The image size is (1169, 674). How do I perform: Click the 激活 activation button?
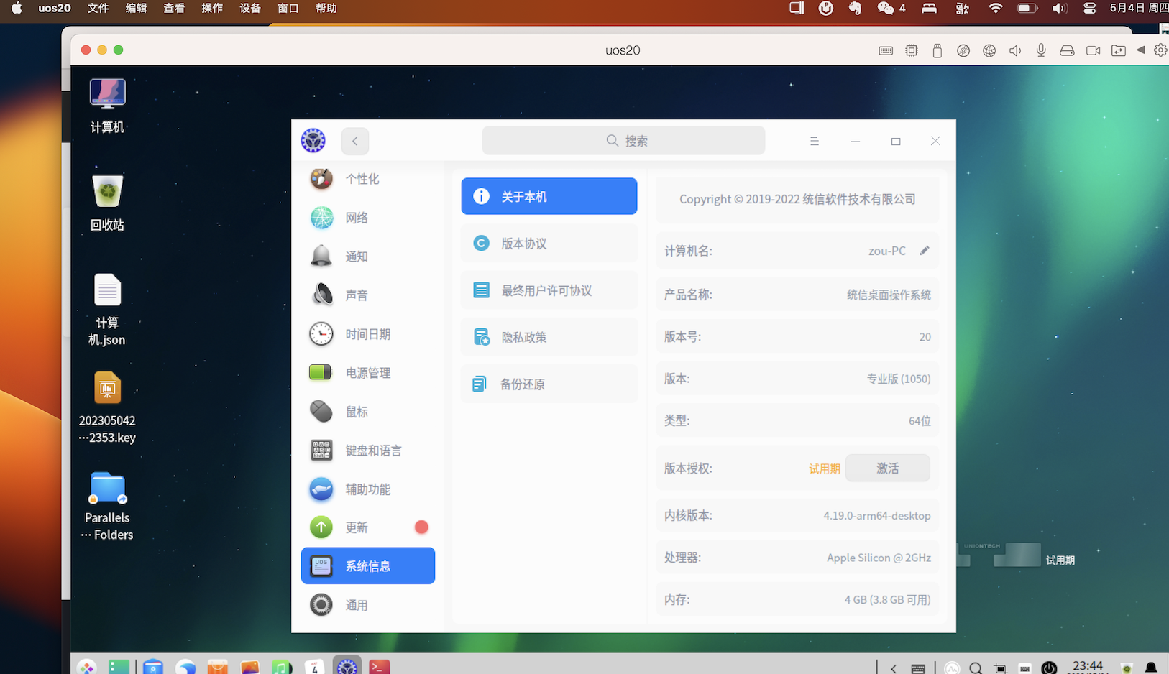pos(888,468)
